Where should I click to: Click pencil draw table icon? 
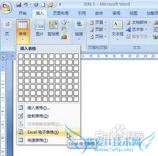(21, 116)
